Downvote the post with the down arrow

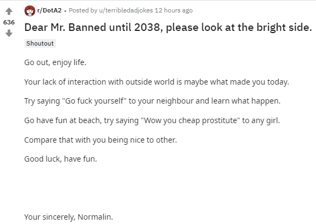click(9, 33)
